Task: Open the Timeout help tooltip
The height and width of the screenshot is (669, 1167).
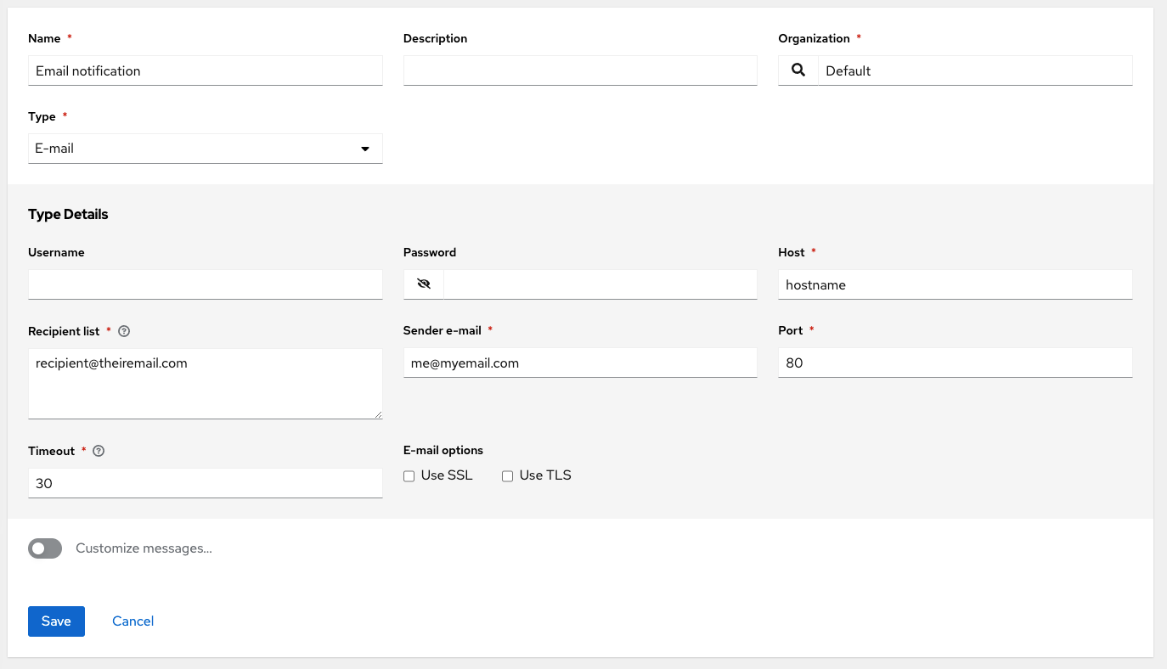Action: [98, 451]
